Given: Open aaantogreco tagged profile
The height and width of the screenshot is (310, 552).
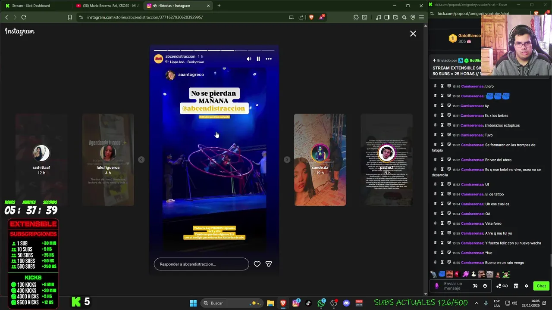Looking at the screenshot, I should click(191, 74).
